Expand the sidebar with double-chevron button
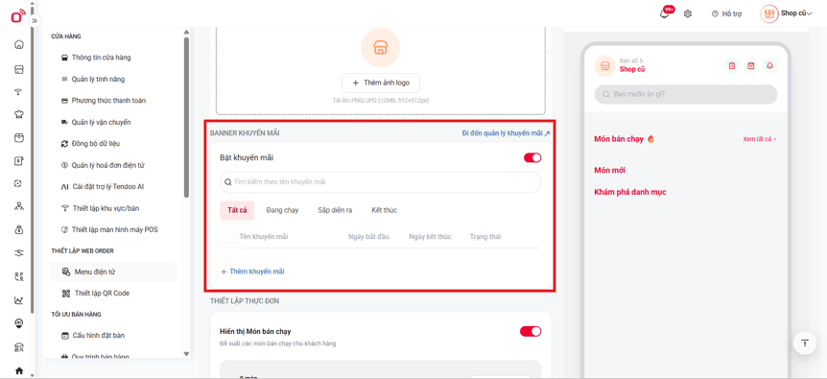Viewport: 827px width, 379px height. coord(35,20)
